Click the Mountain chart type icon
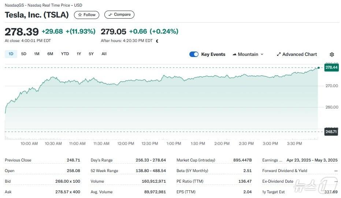This screenshot has height=198, width=341. (x=234, y=54)
